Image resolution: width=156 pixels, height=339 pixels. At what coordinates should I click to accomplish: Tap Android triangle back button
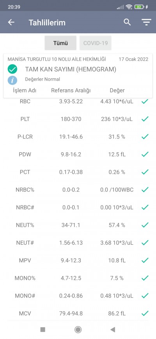coord(113,330)
